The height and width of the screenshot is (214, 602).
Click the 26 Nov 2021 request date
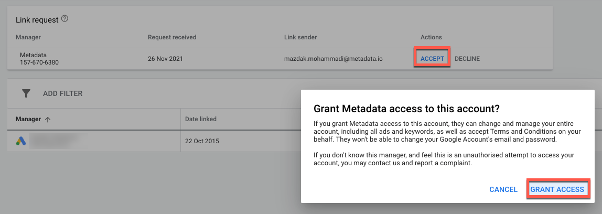(166, 59)
